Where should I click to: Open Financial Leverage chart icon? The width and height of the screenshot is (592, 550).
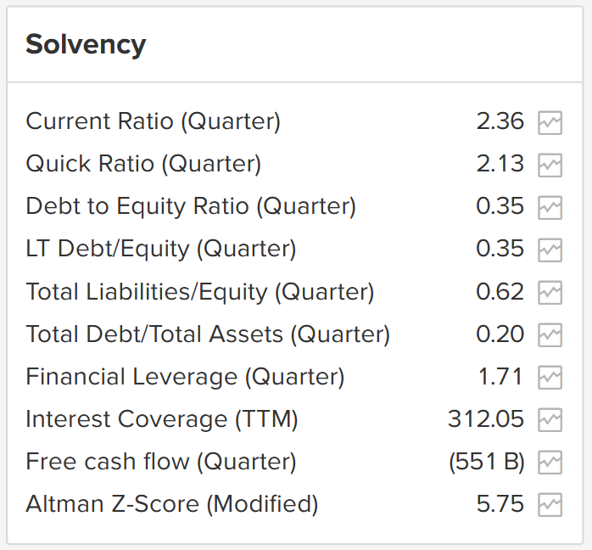(x=550, y=378)
